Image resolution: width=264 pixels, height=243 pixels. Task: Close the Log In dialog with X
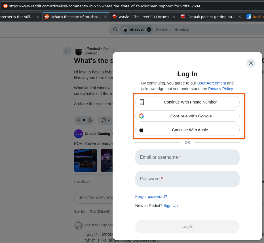251,63
